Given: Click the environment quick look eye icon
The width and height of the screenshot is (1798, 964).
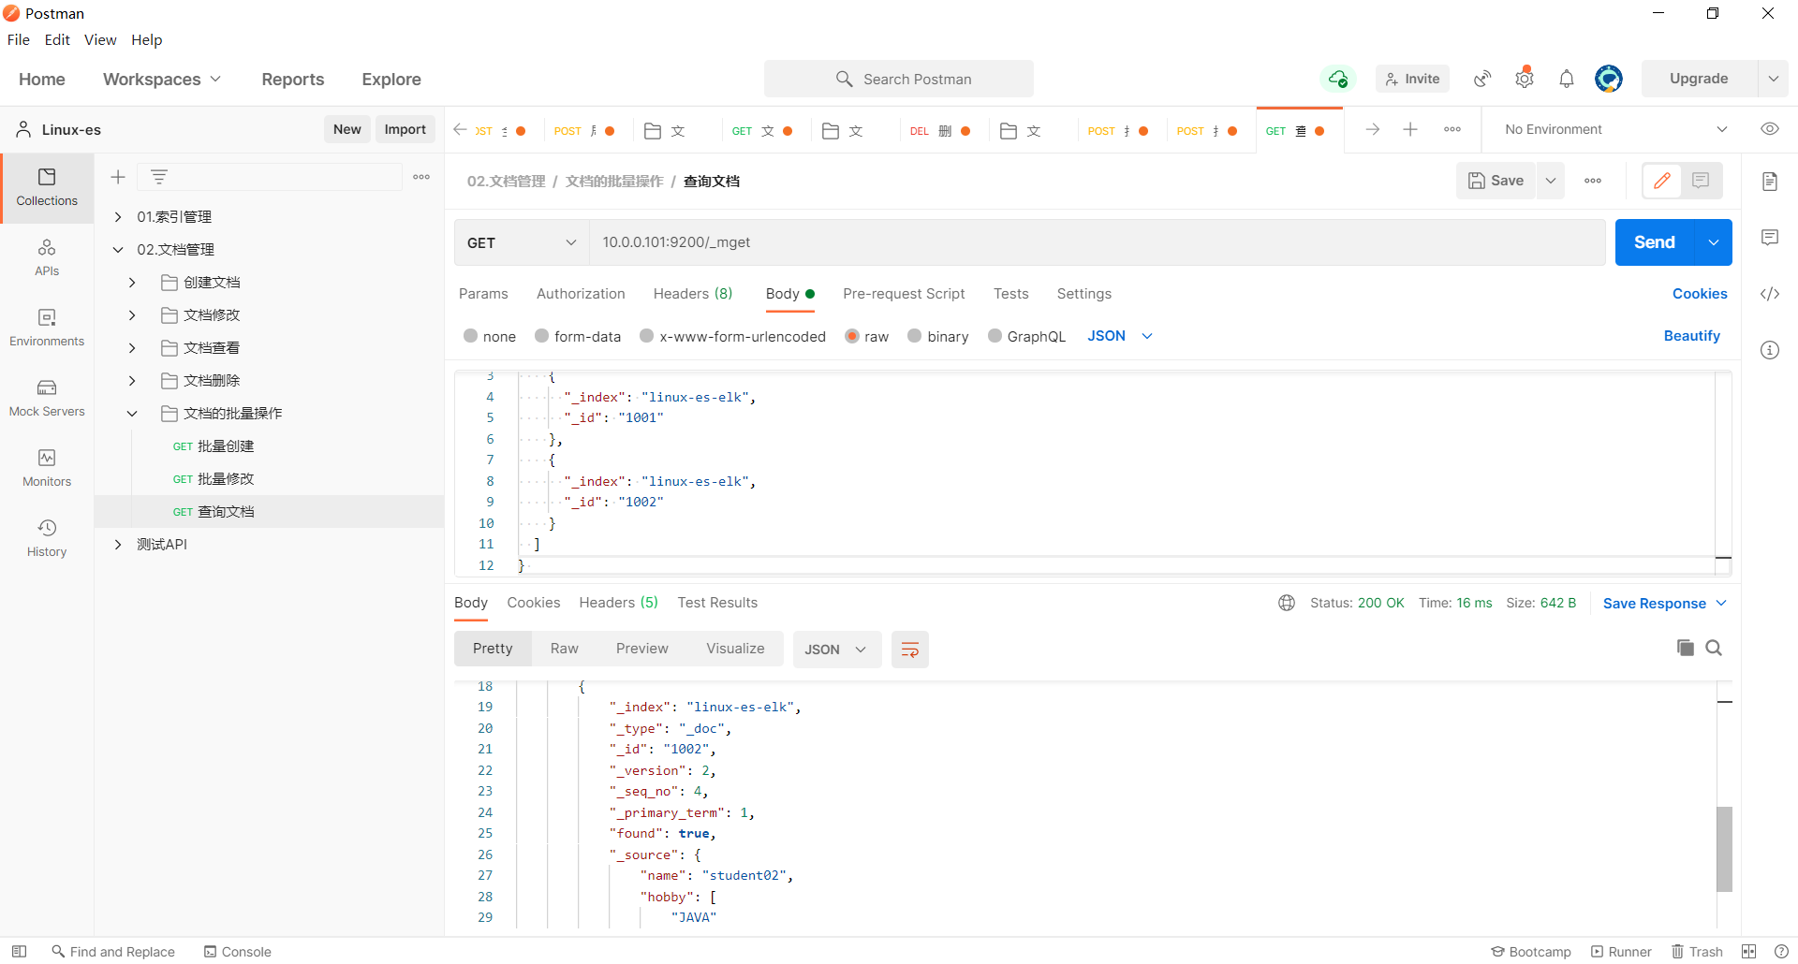Looking at the screenshot, I should click(1769, 129).
